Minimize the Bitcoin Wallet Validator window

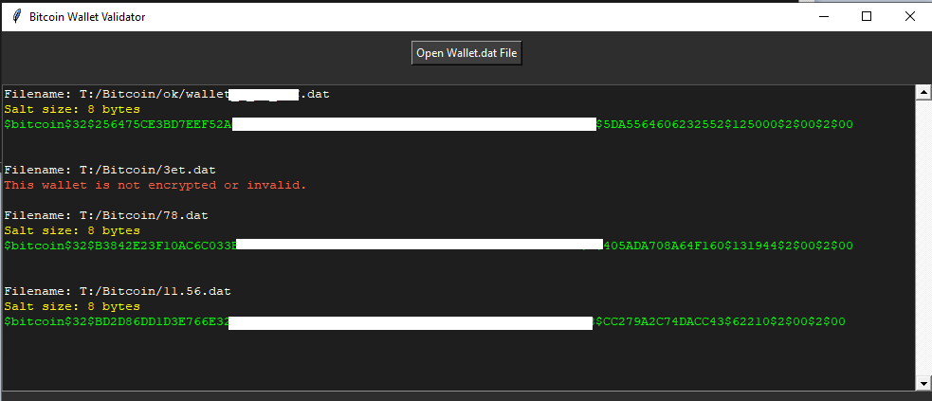(x=822, y=16)
